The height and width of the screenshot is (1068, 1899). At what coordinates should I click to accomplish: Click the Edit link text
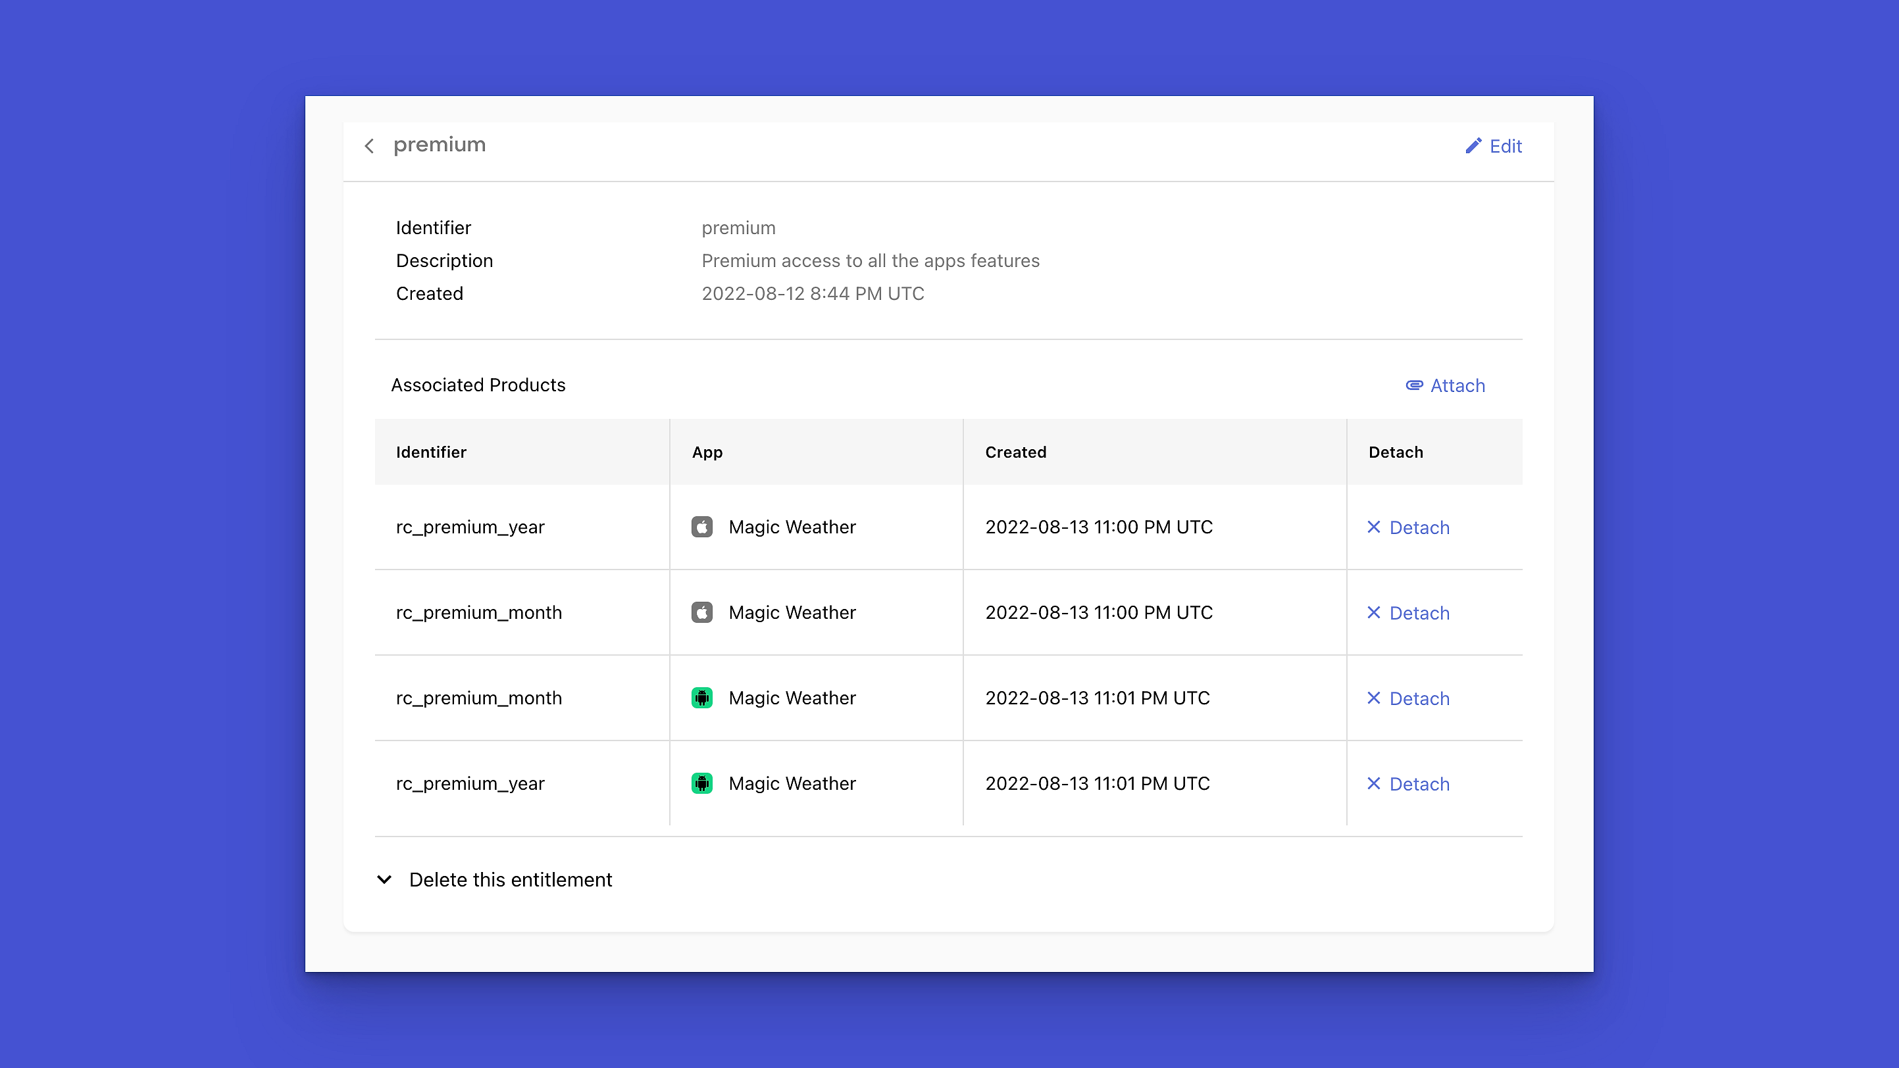click(1506, 146)
